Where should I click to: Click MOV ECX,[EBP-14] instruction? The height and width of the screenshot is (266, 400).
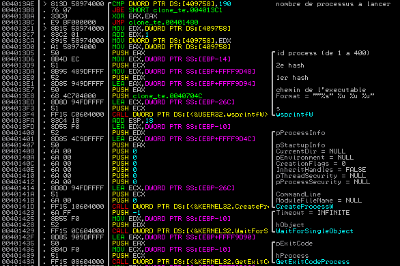pyautogui.click(x=171, y=59)
